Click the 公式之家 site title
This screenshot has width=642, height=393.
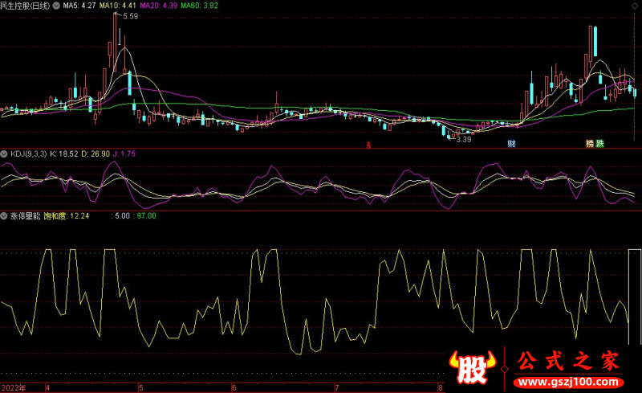pyautogui.click(x=568, y=361)
